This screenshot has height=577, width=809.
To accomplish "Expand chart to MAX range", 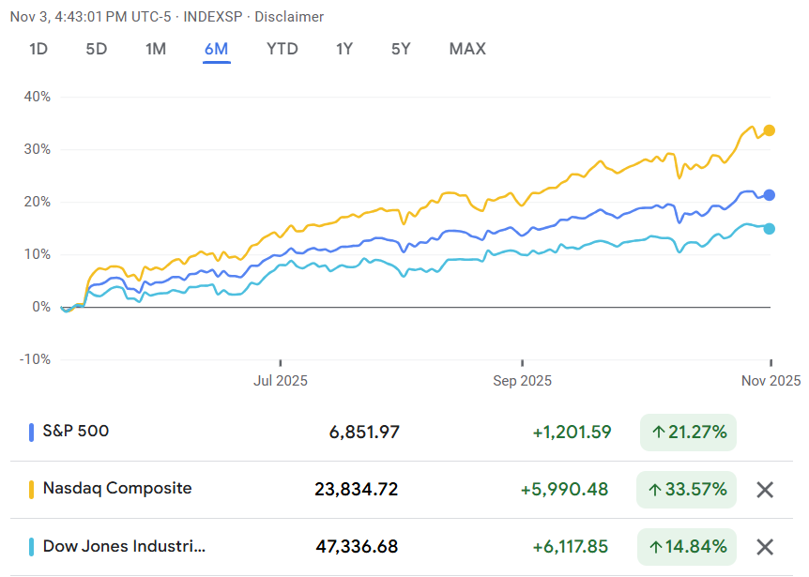I will point(467,49).
